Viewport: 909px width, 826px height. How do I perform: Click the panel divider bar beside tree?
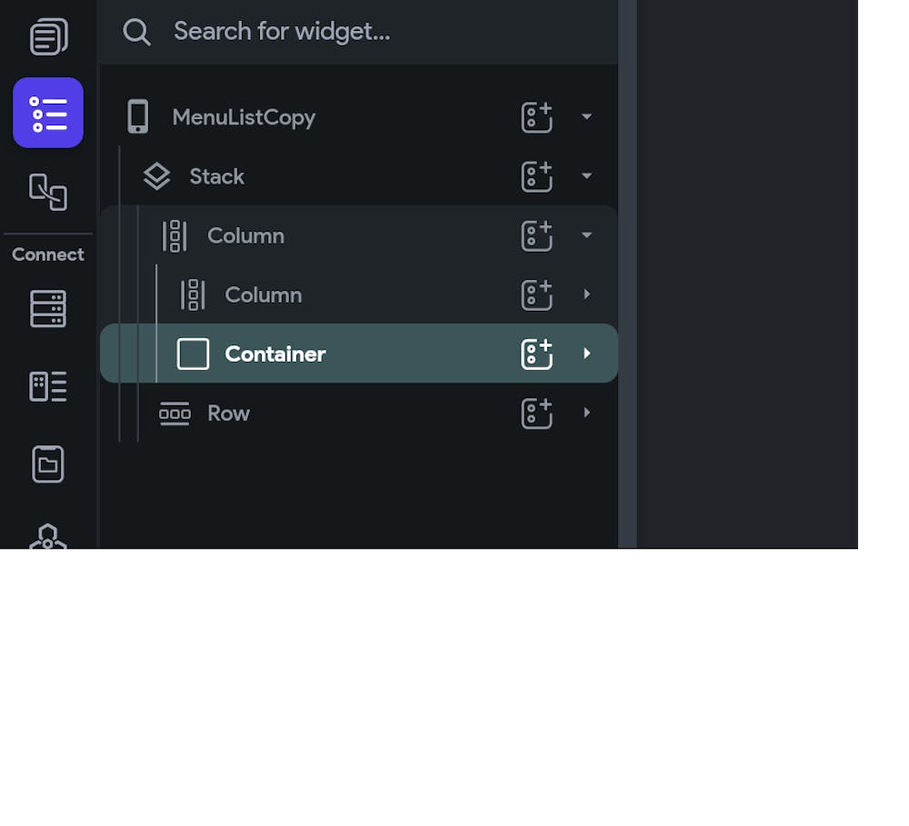(627, 274)
